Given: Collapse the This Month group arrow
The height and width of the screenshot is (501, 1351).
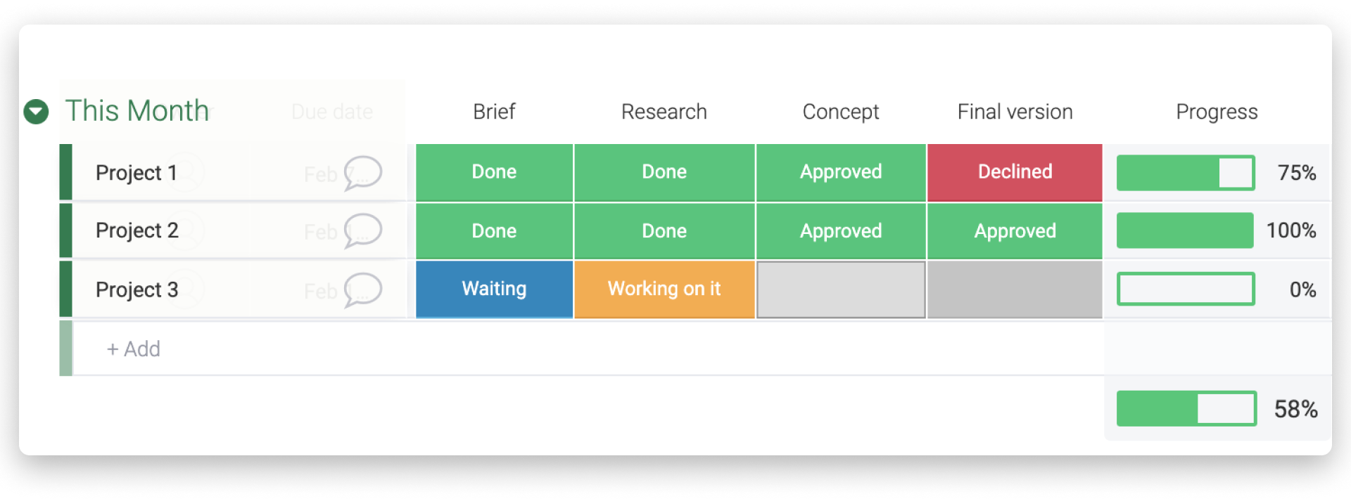Looking at the screenshot, I should pyautogui.click(x=36, y=111).
